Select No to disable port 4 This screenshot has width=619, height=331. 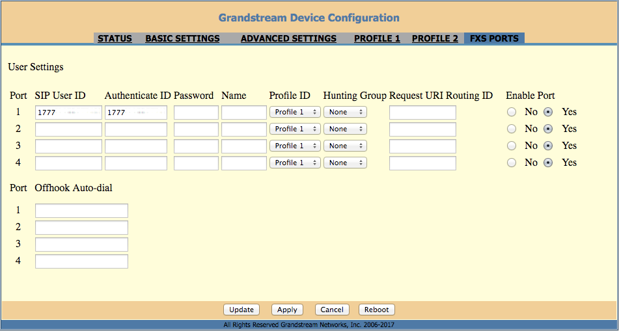click(512, 163)
